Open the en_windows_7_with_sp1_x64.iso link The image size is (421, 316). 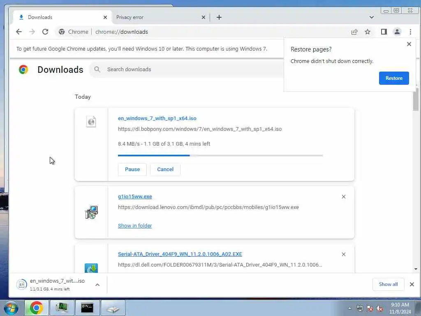(157, 118)
